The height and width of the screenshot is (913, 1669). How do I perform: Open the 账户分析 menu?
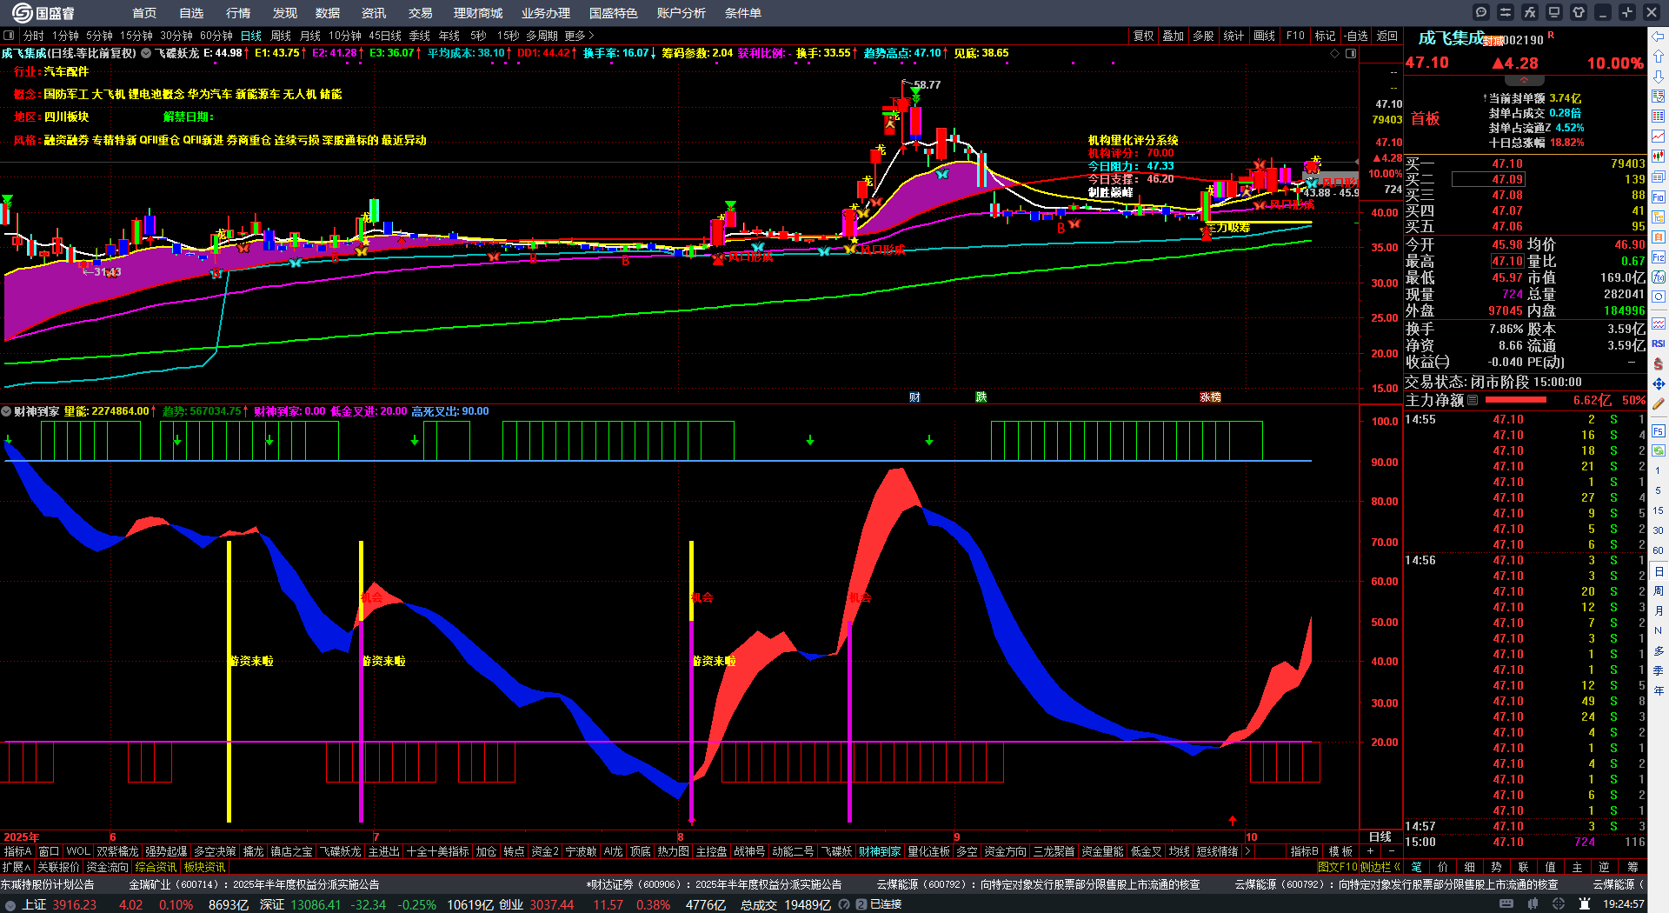pyautogui.click(x=682, y=13)
